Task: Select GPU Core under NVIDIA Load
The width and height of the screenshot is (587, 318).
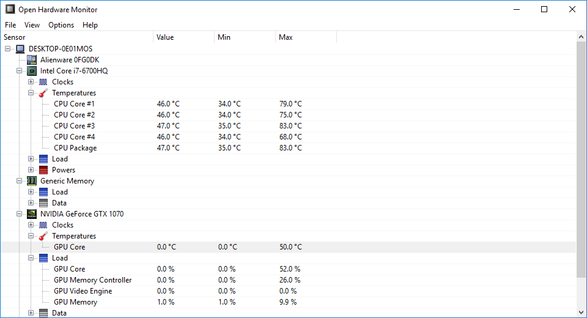Action: click(288, 269)
